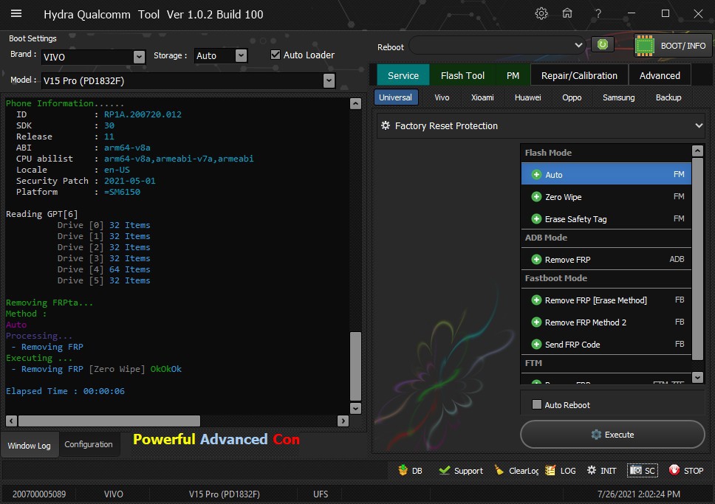
Task: Select the Samsung sub-tab
Action: [618, 97]
